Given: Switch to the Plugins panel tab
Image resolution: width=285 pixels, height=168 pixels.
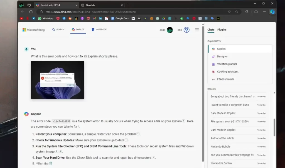Looking at the screenshot, I should click(222, 29).
